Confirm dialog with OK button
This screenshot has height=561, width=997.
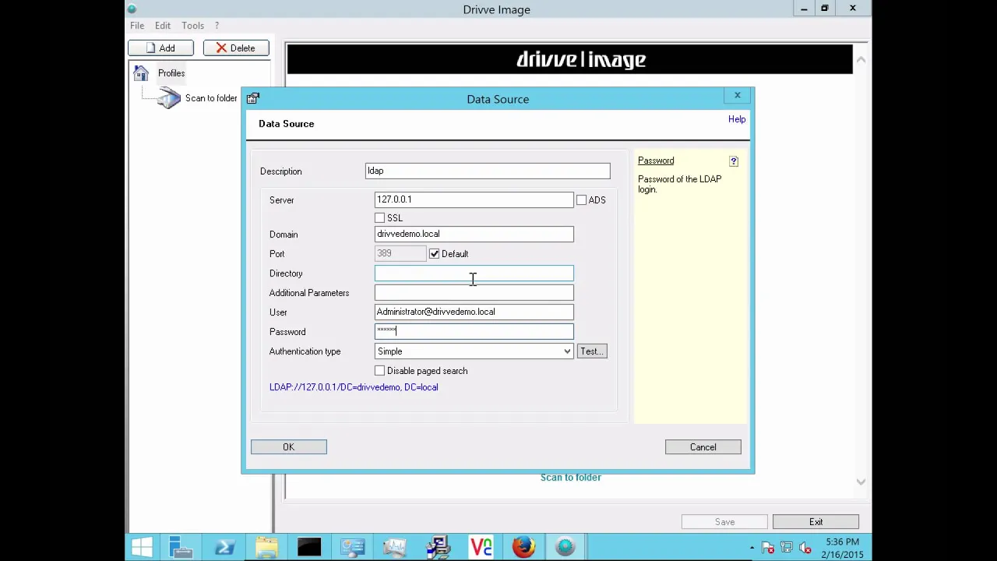[x=289, y=447]
